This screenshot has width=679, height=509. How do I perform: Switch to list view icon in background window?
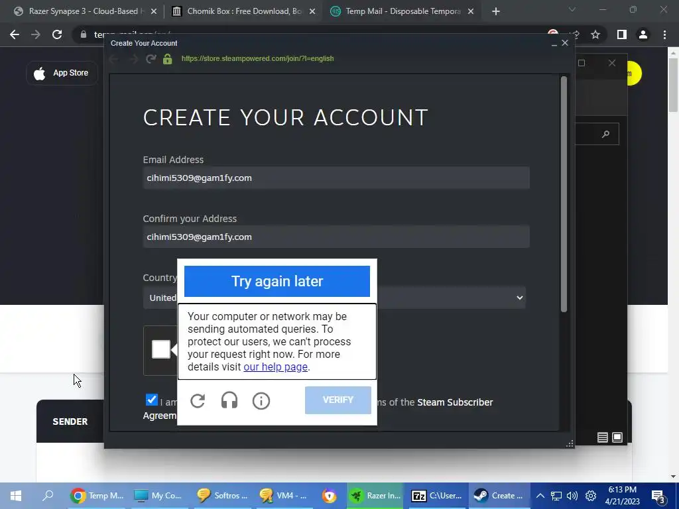[x=602, y=437]
